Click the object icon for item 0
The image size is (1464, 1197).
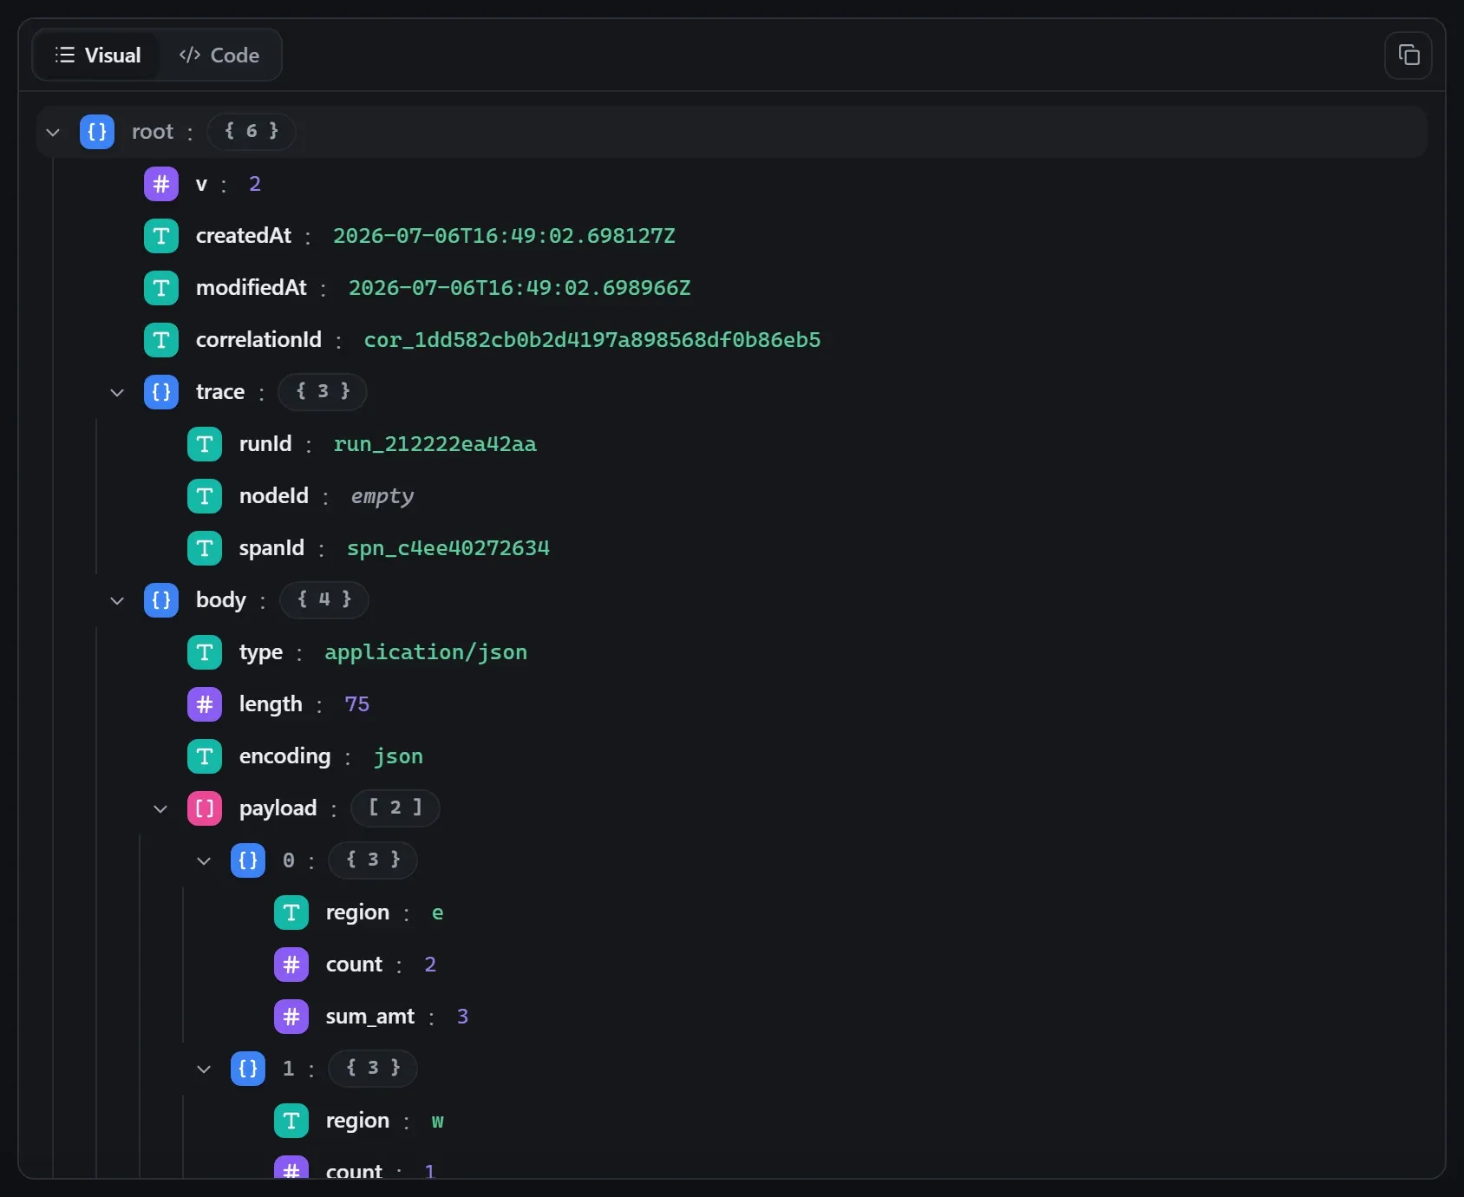click(248, 860)
